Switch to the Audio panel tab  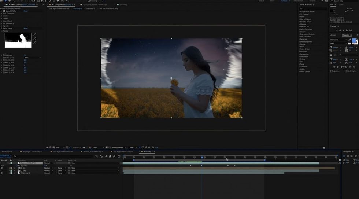341,5
